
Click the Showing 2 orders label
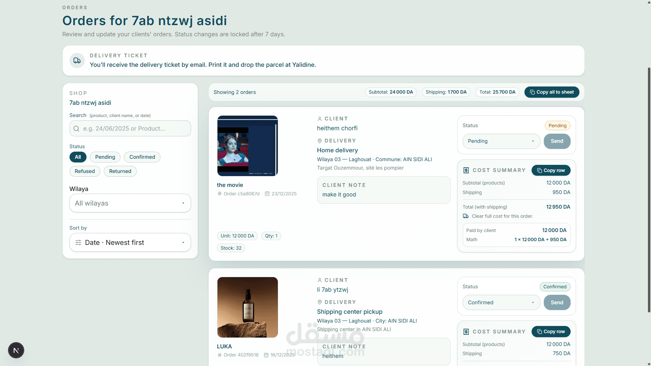pos(235,92)
